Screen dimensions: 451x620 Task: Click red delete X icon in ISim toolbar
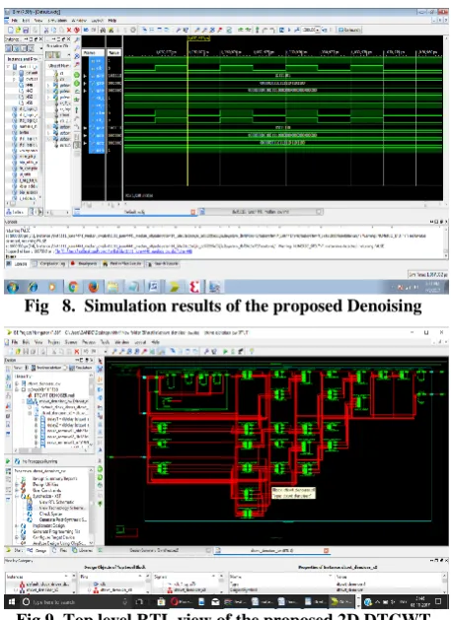tap(69, 30)
